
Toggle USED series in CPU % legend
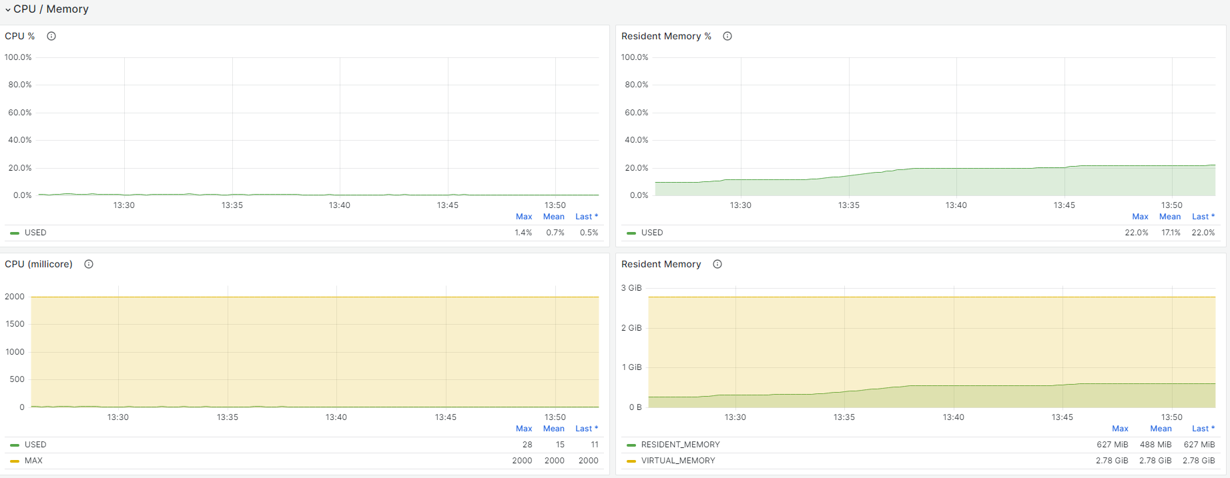click(x=35, y=233)
